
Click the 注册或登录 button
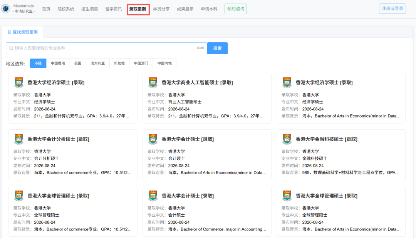[x=393, y=8]
